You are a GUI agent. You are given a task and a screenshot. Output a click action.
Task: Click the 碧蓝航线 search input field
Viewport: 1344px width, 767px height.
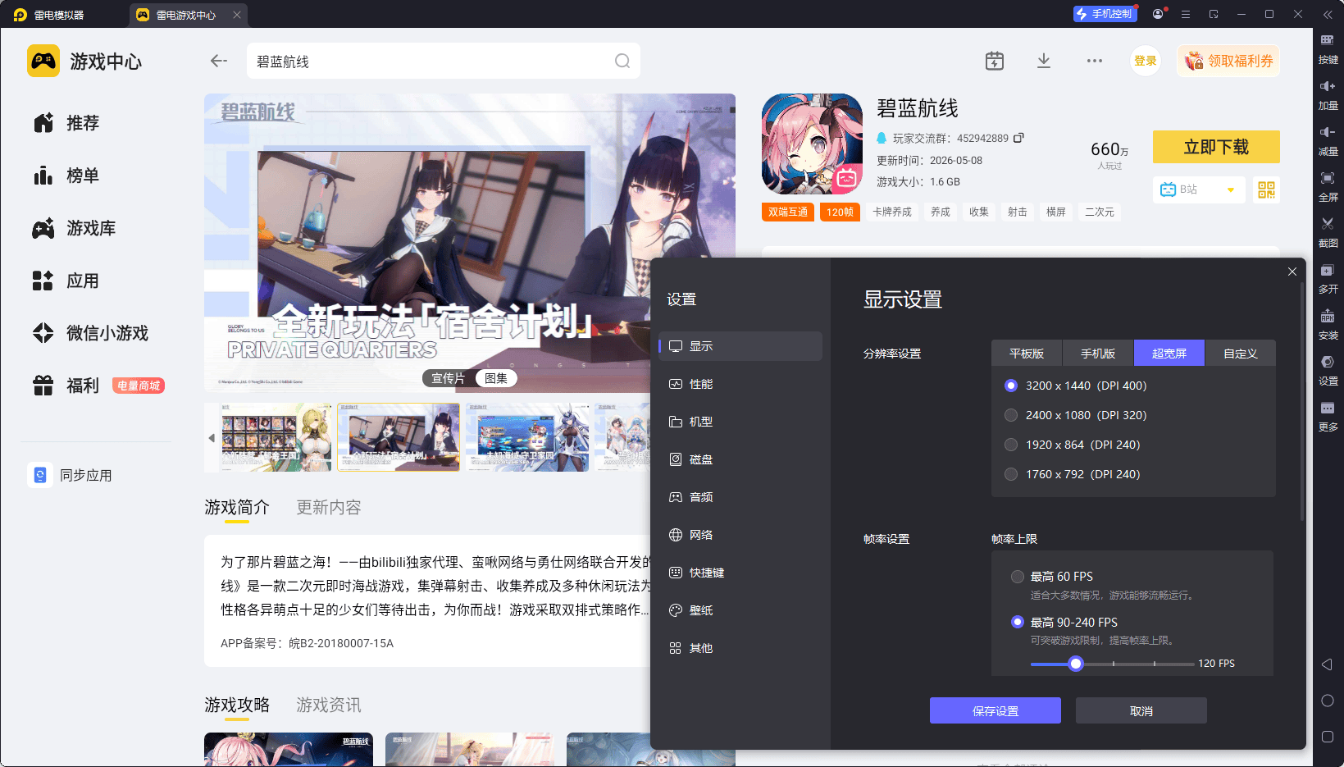point(444,61)
